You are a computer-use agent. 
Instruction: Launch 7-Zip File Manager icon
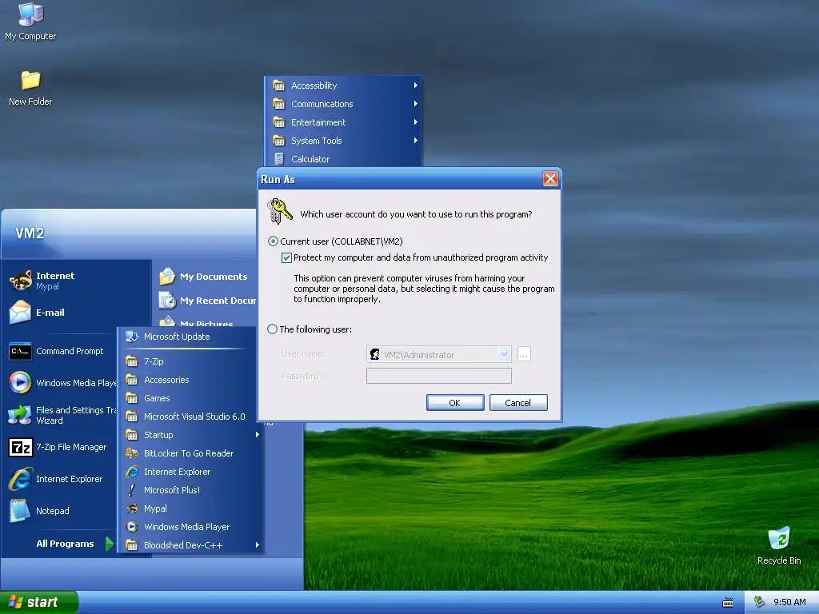click(20, 447)
